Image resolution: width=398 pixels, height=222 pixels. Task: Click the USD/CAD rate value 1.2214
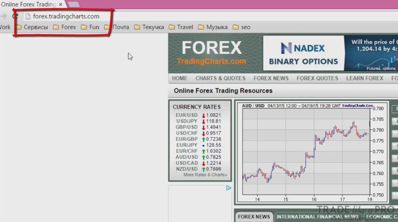pos(213,163)
